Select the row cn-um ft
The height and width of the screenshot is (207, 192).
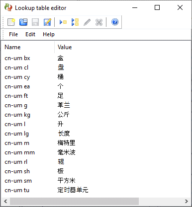pos(96,96)
